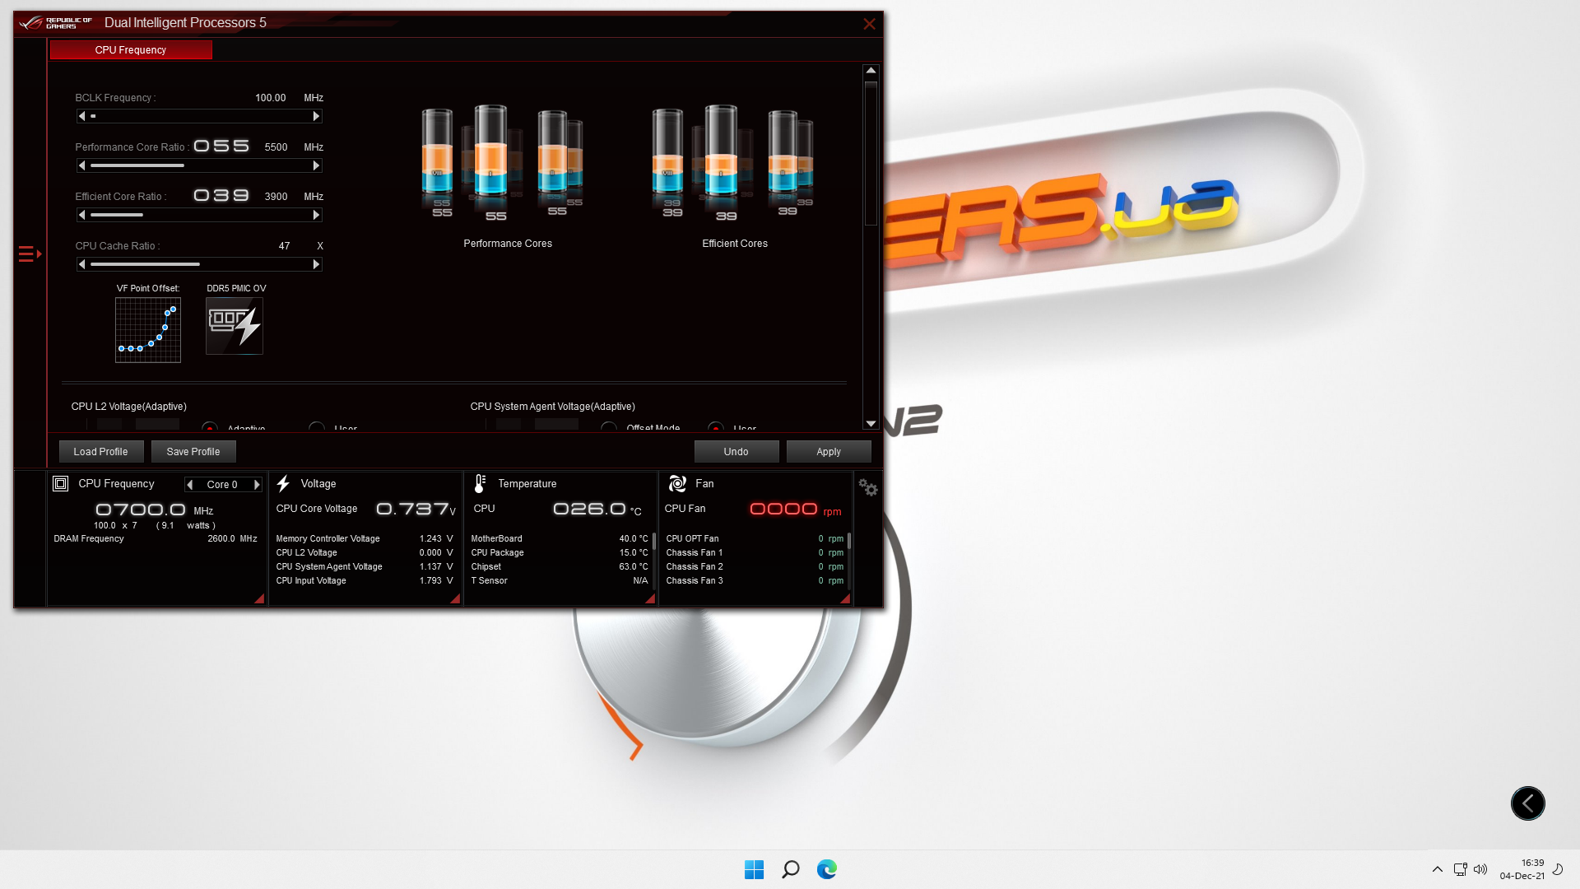Click the Temperature thermometer icon
The width and height of the screenshot is (1580, 889).
(480, 483)
